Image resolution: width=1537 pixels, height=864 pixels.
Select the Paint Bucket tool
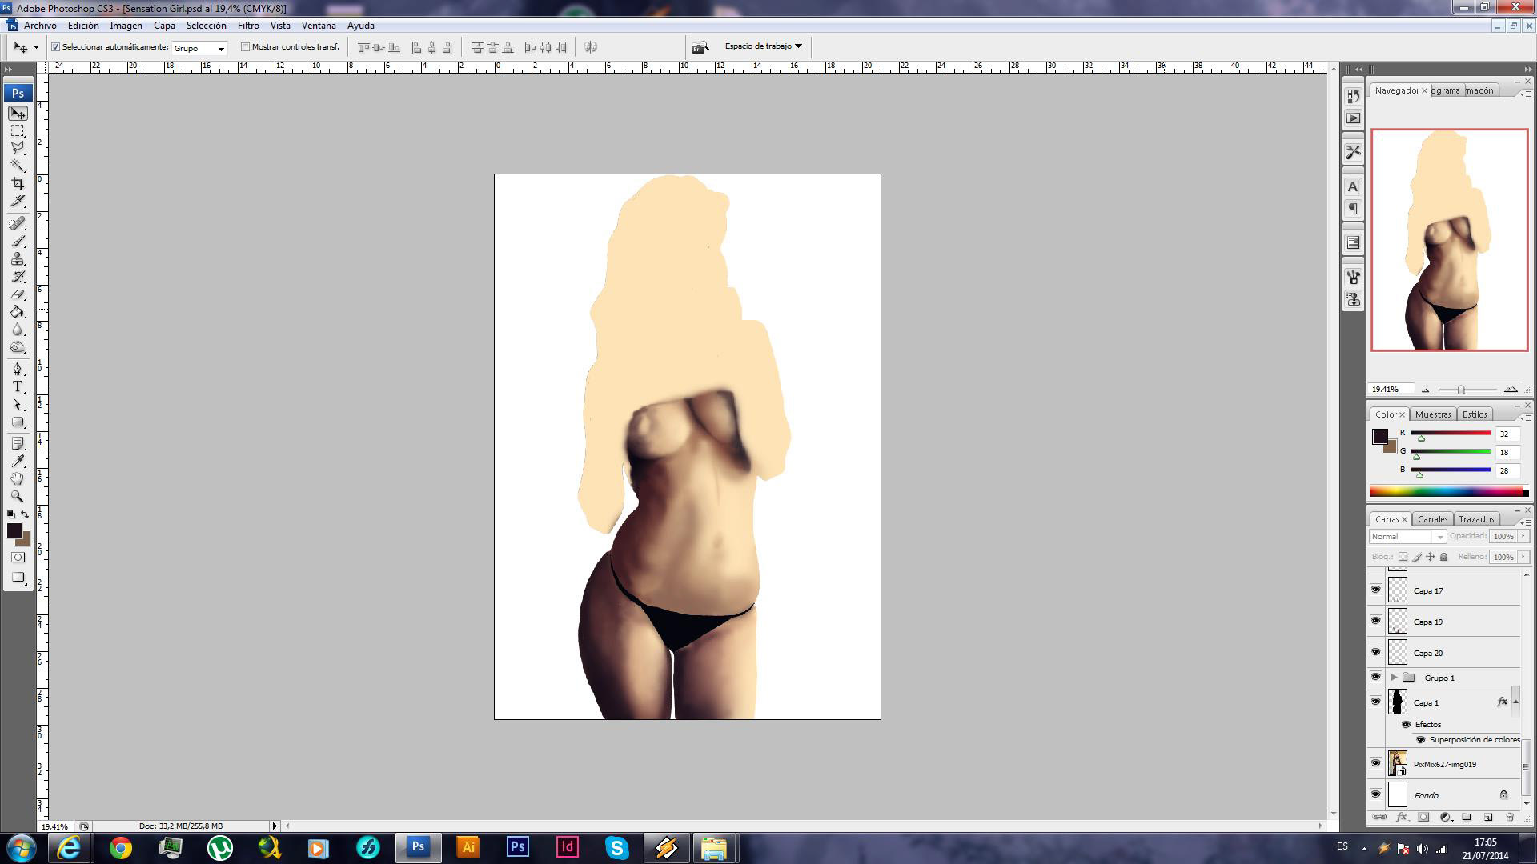(x=18, y=312)
